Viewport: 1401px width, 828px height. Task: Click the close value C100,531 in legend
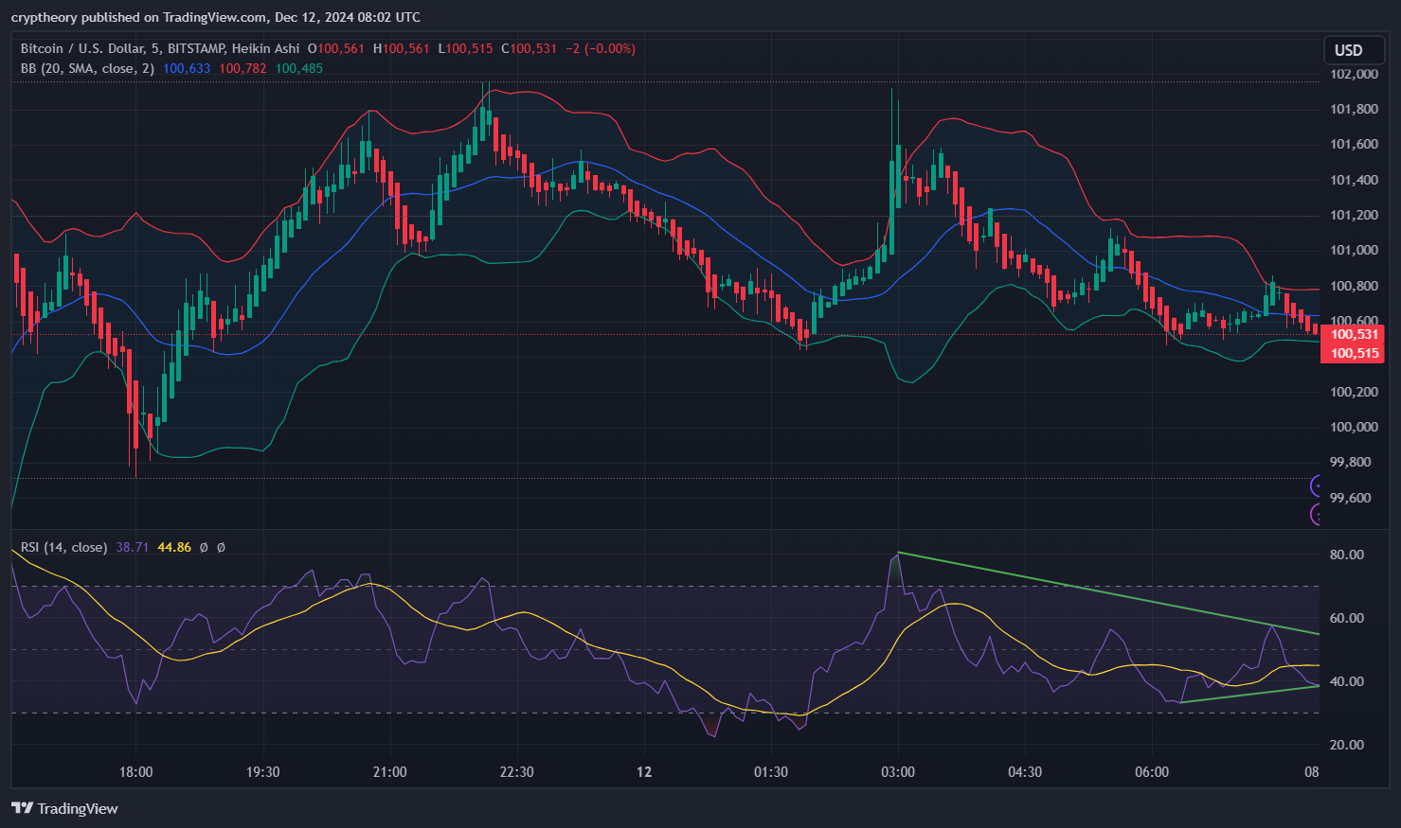coord(529,48)
